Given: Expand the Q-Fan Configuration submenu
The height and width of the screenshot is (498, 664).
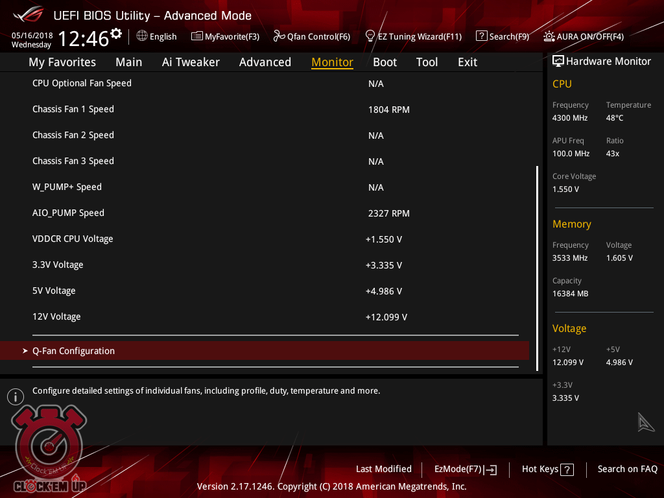Looking at the screenshot, I should coord(73,351).
